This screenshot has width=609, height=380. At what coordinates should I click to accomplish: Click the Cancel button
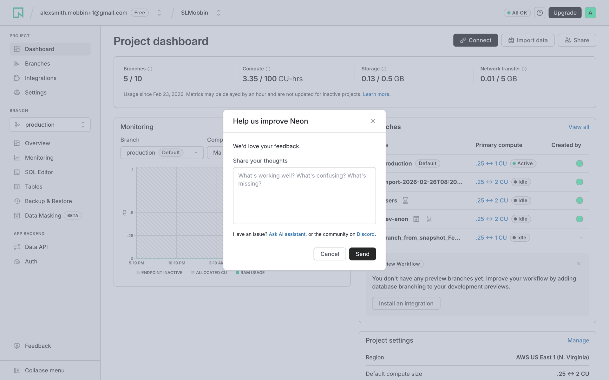[x=330, y=254]
